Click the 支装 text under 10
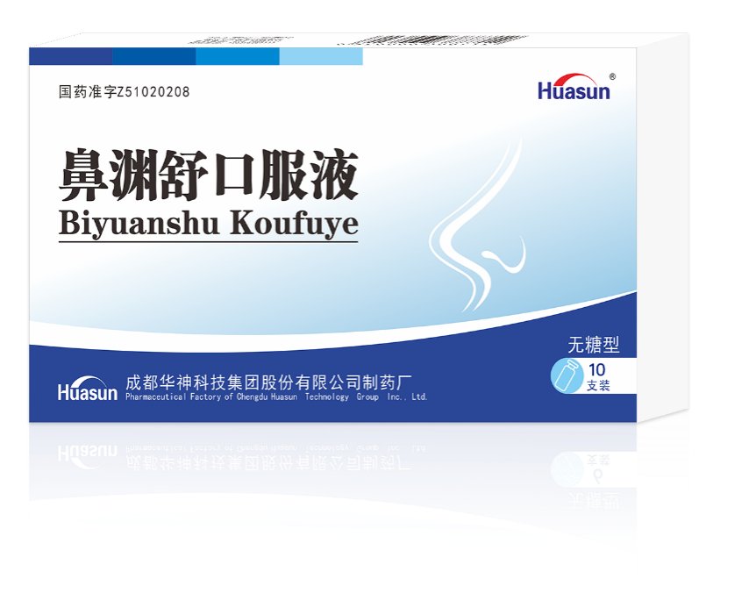The height and width of the screenshot is (593, 749). [598, 385]
